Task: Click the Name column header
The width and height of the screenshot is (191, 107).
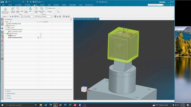Action: [7, 22]
